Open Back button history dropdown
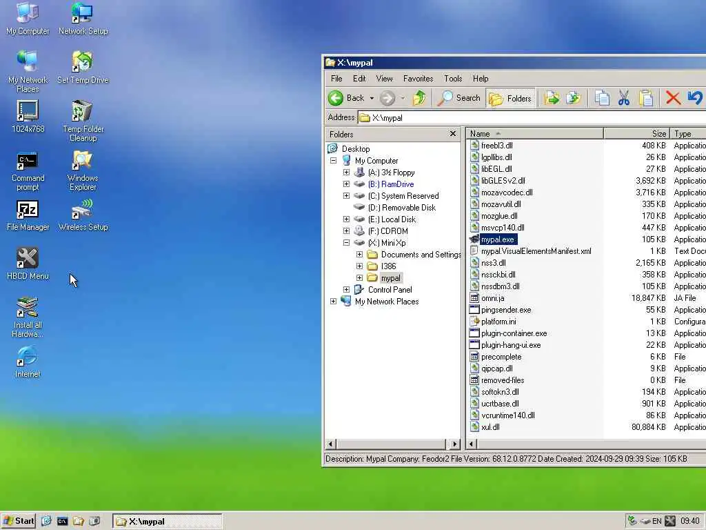706x530 pixels. coord(372,98)
